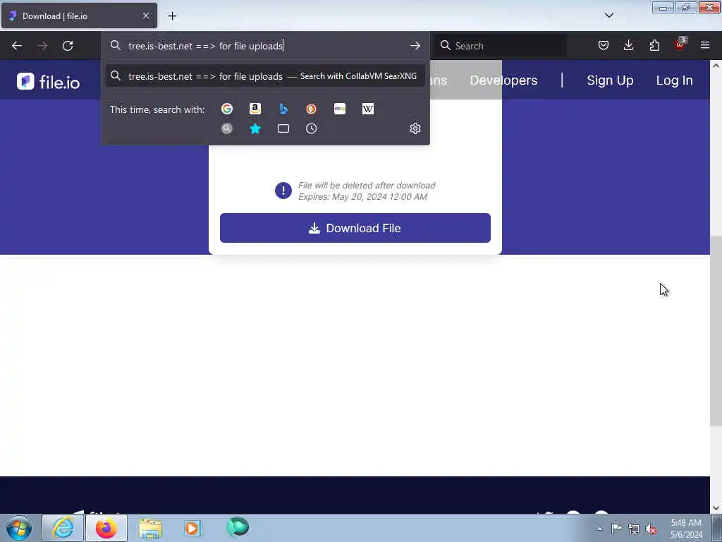Open the Pocket save icon
722x542 pixels.
click(x=604, y=46)
